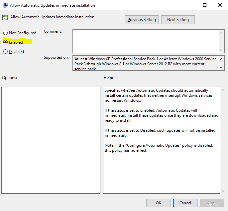The height and width of the screenshot is (211, 228).
Task: Maximize the policy dialog window
Action: [x=205, y=5]
